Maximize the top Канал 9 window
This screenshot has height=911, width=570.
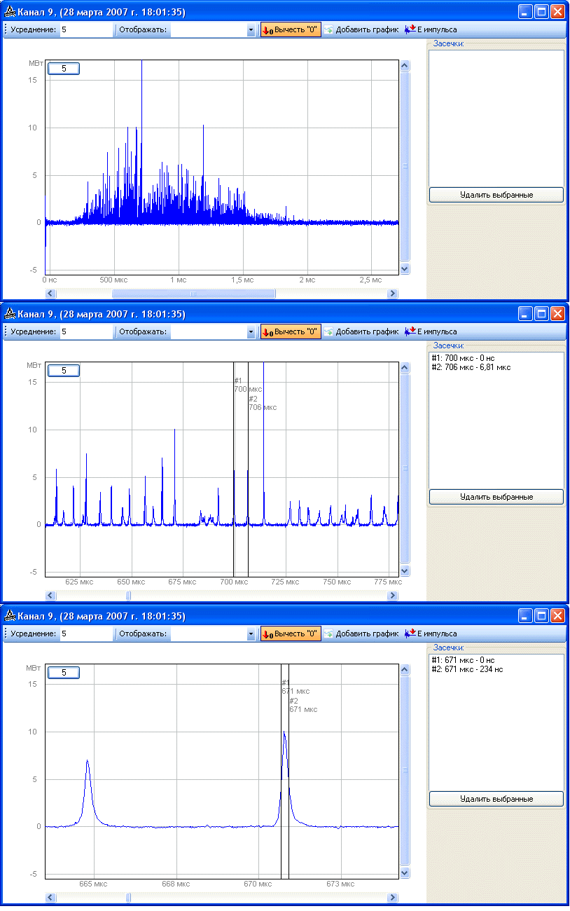[x=541, y=12]
